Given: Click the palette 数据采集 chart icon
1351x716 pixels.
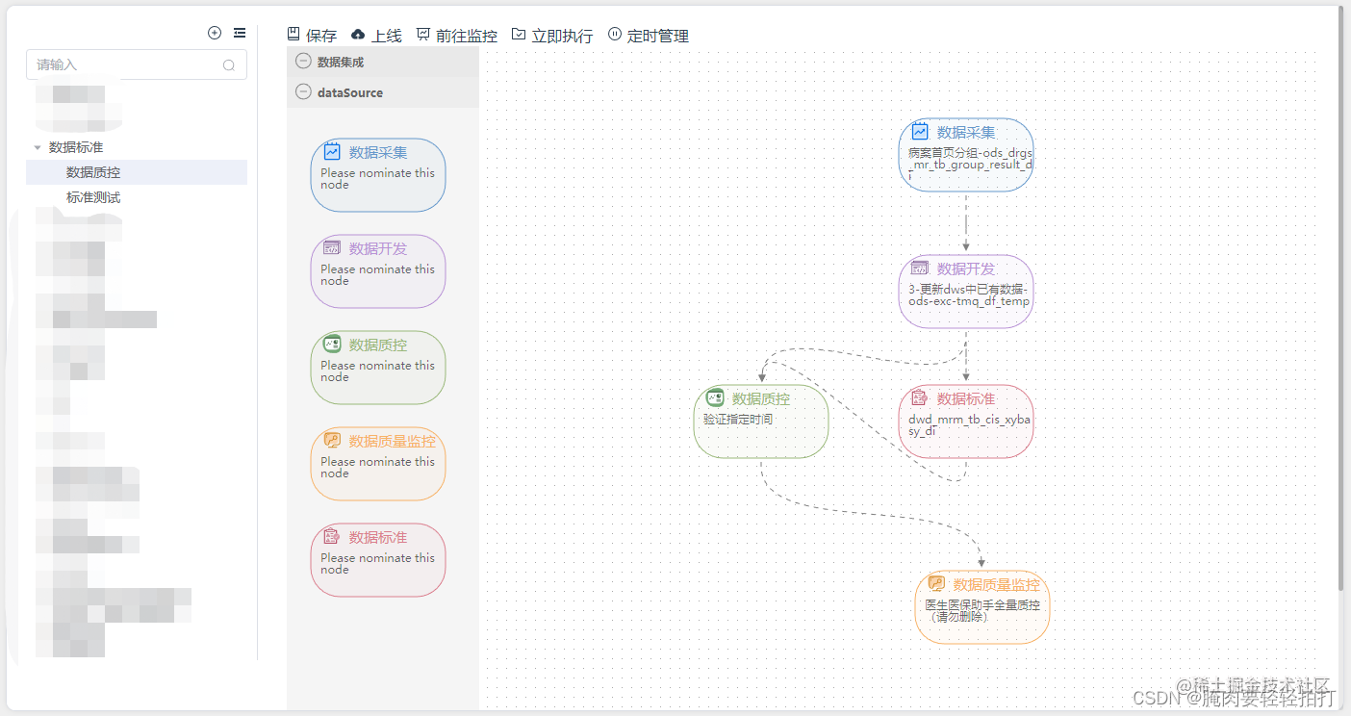Looking at the screenshot, I should [x=332, y=151].
